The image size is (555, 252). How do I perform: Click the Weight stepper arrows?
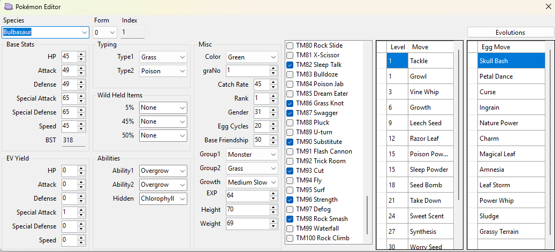[273, 224]
